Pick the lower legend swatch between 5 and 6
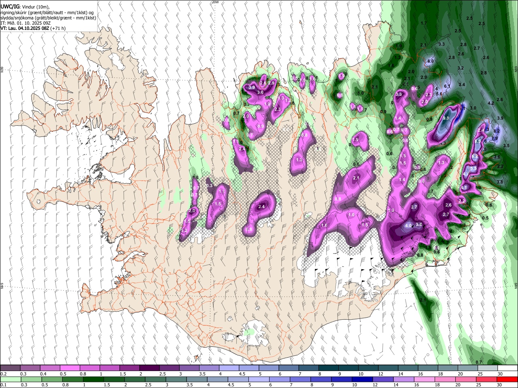Image resolution: width=518 pixels, height=388 pixels. click(259, 379)
